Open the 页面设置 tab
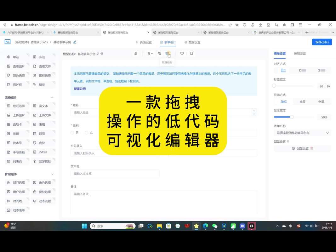The image size is (336, 252). click(x=144, y=42)
